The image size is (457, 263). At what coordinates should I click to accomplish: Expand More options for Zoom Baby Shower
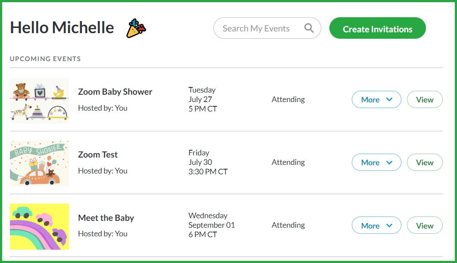376,99
